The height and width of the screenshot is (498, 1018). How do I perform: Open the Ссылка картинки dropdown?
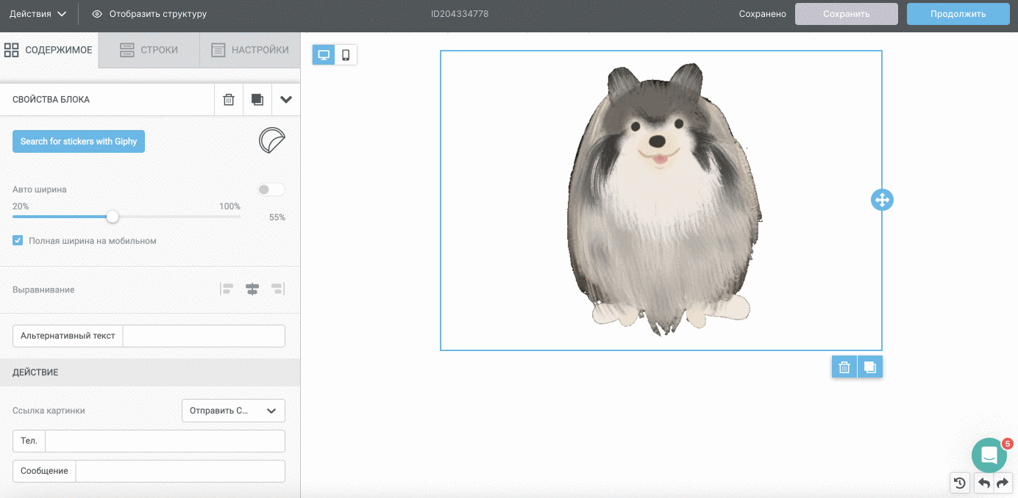[233, 411]
